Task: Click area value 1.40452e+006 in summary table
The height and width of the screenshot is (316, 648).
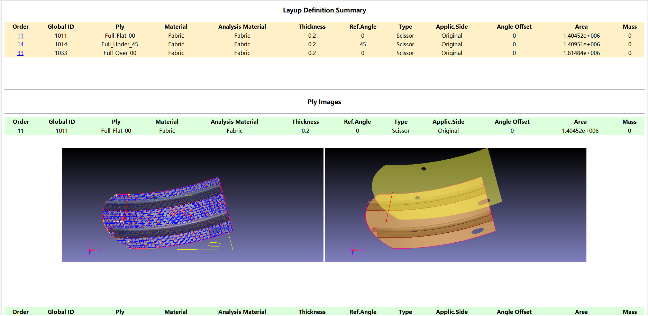Action: click(582, 36)
